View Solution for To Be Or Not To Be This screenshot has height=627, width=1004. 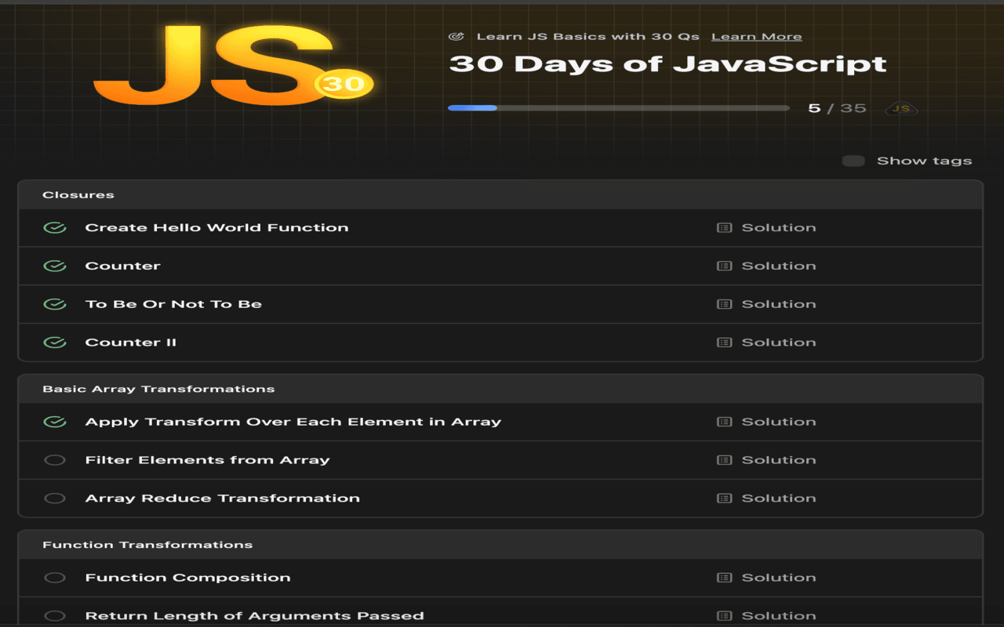779,304
